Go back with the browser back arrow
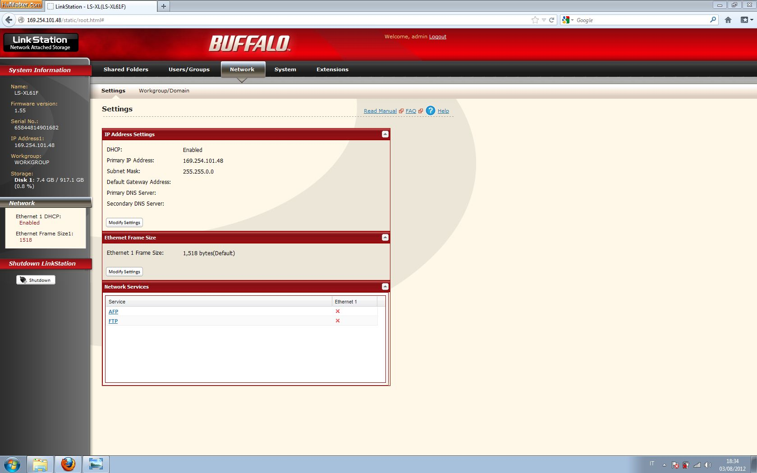Image resolution: width=757 pixels, height=473 pixels. coord(9,20)
